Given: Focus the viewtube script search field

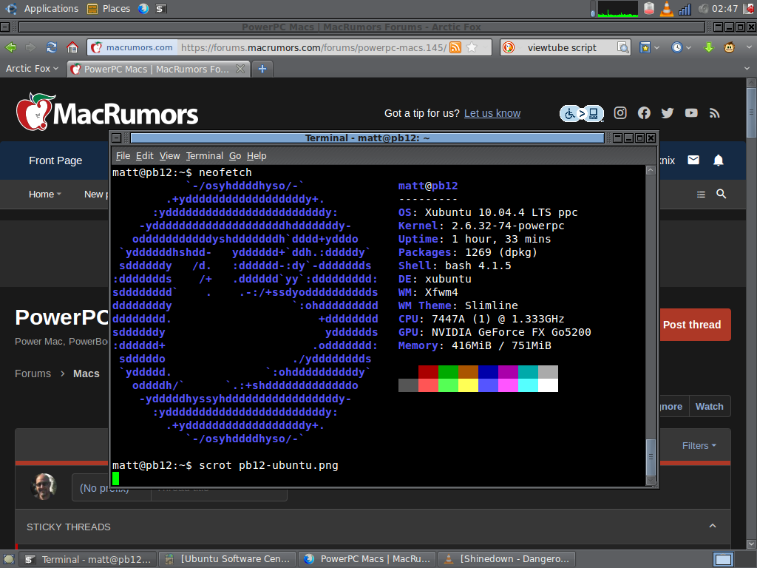Looking at the screenshot, I should click(566, 47).
